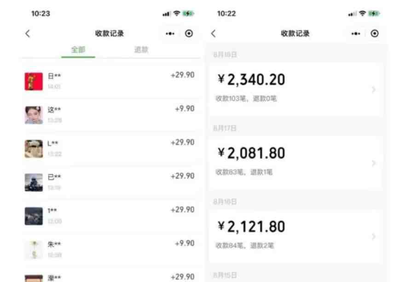Image resolution: width=400 pixels, height=282 pixels.
Task: Open the "..." more options menu on left screen
Action: click(x=169, y=33)
